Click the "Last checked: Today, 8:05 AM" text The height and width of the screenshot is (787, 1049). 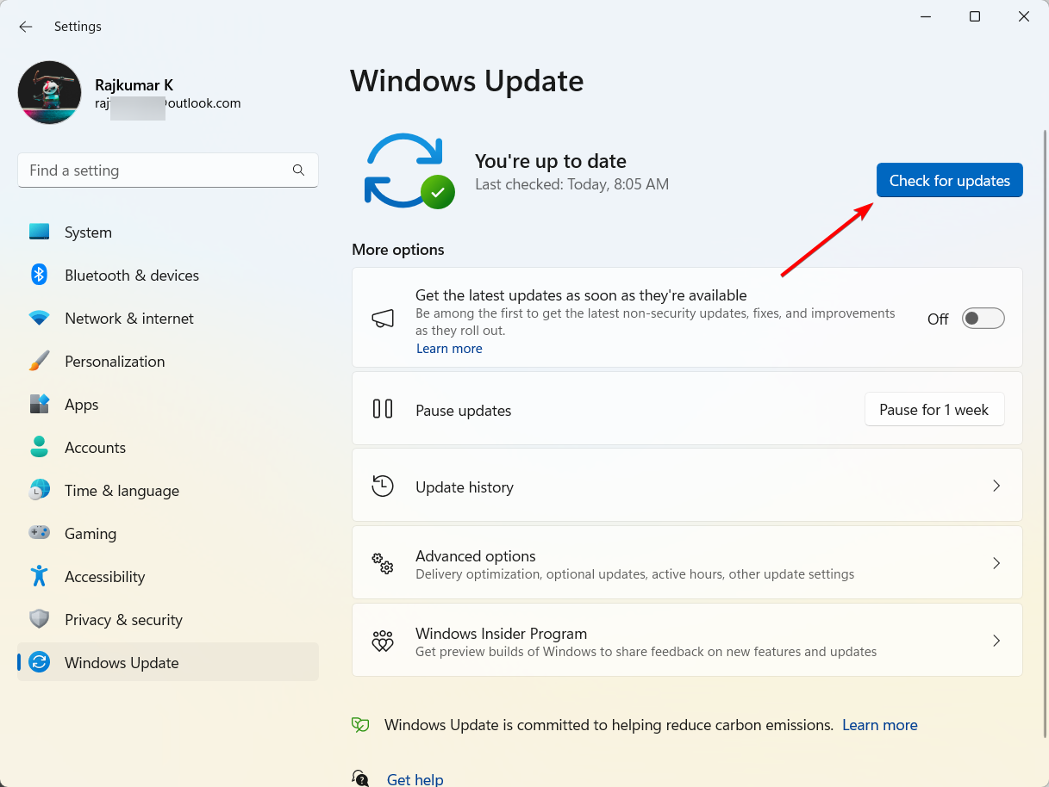point(571,184)
